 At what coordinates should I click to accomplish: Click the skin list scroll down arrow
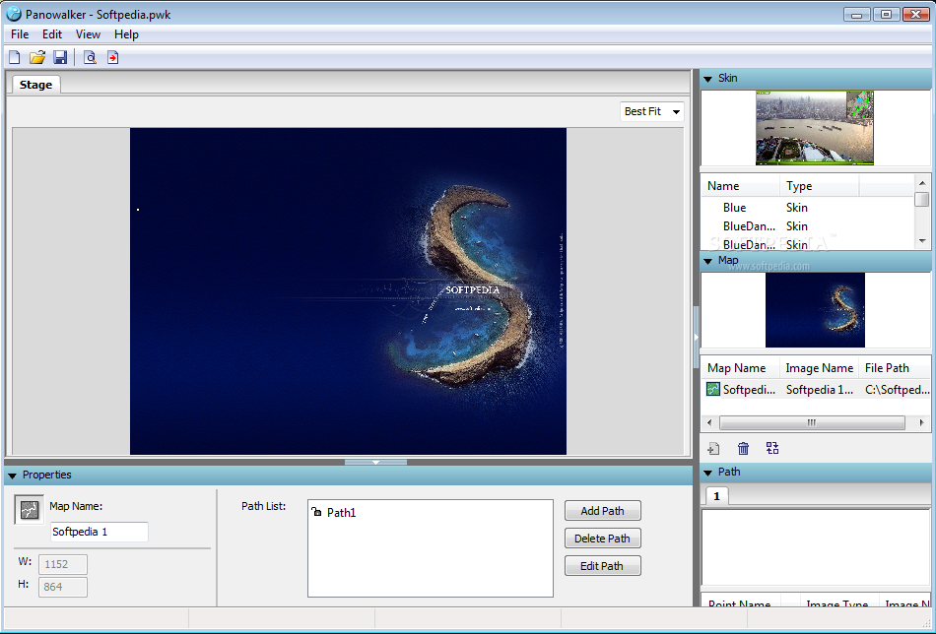[x=922, y=241]
